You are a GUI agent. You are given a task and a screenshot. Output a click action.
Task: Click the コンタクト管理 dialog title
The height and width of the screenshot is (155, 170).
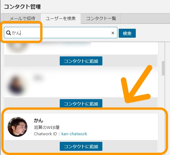pos(22,6)
